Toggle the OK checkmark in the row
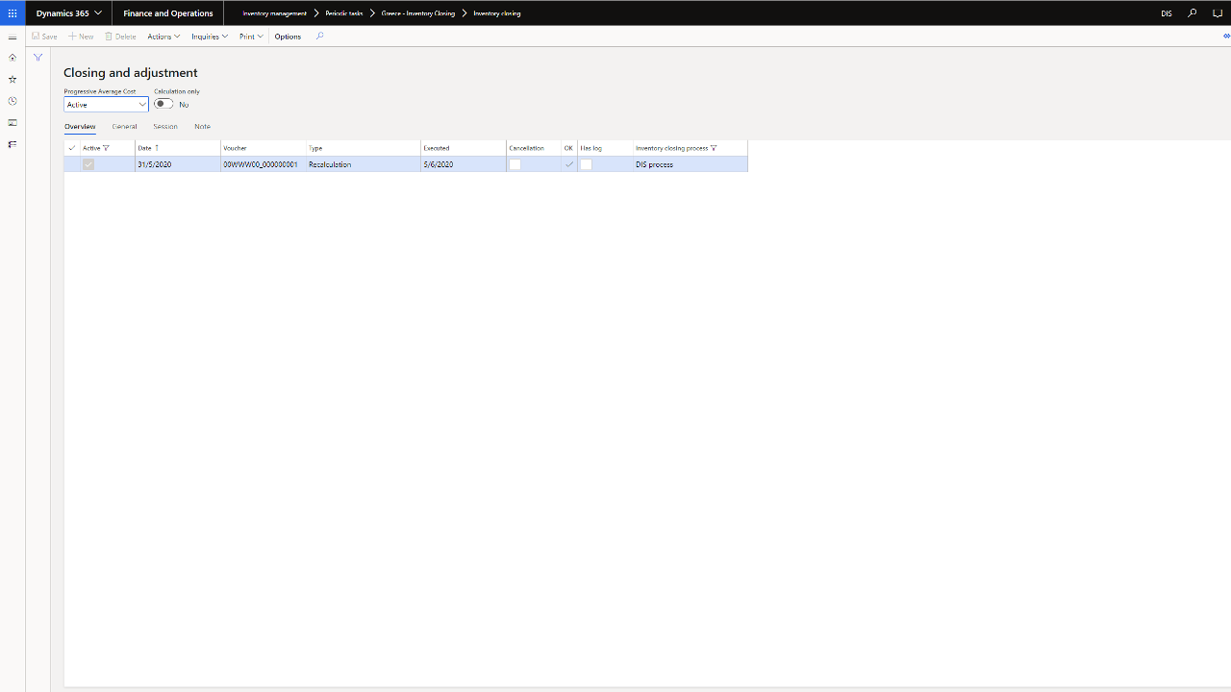This screenshot has width=1231, height=692. (x=569, y=164)
